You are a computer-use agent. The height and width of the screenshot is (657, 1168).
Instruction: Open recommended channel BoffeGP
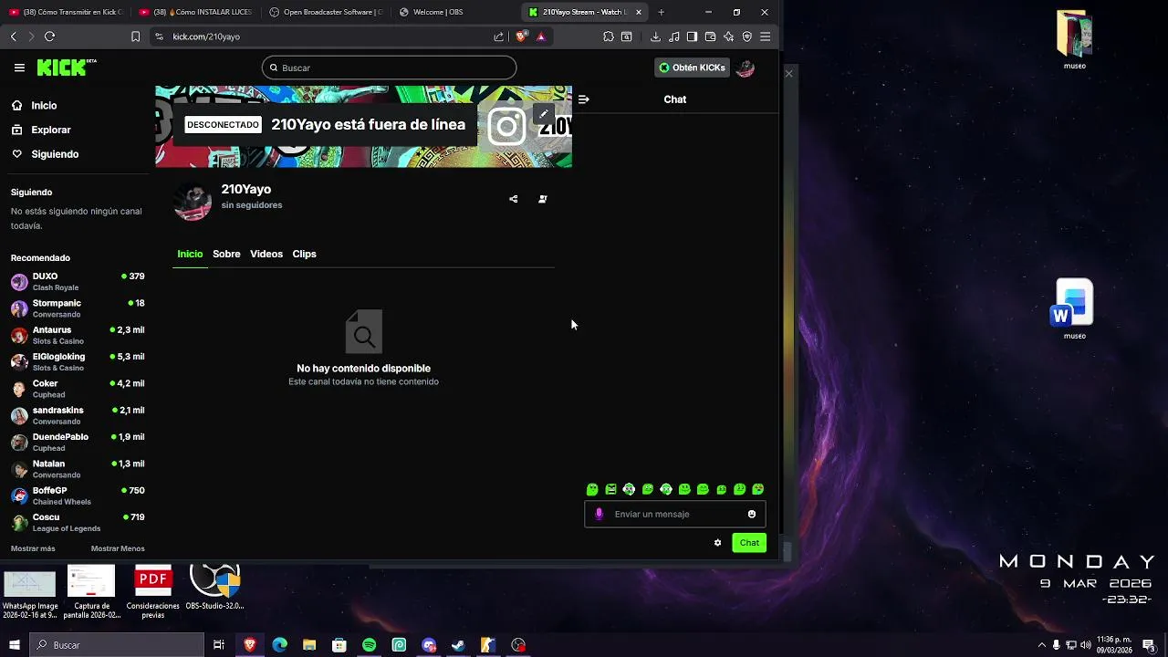click(78, 495)
